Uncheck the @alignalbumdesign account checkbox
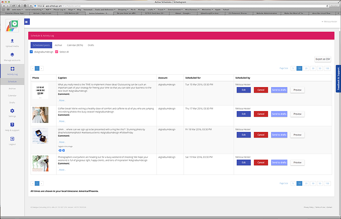This screenshot has width=341, height=219. click(31, 52)
